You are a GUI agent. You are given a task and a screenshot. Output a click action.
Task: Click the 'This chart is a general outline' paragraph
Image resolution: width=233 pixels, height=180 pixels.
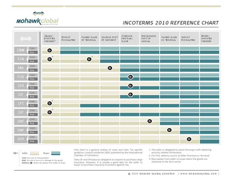pyautogui.click(x=108, y=152)
